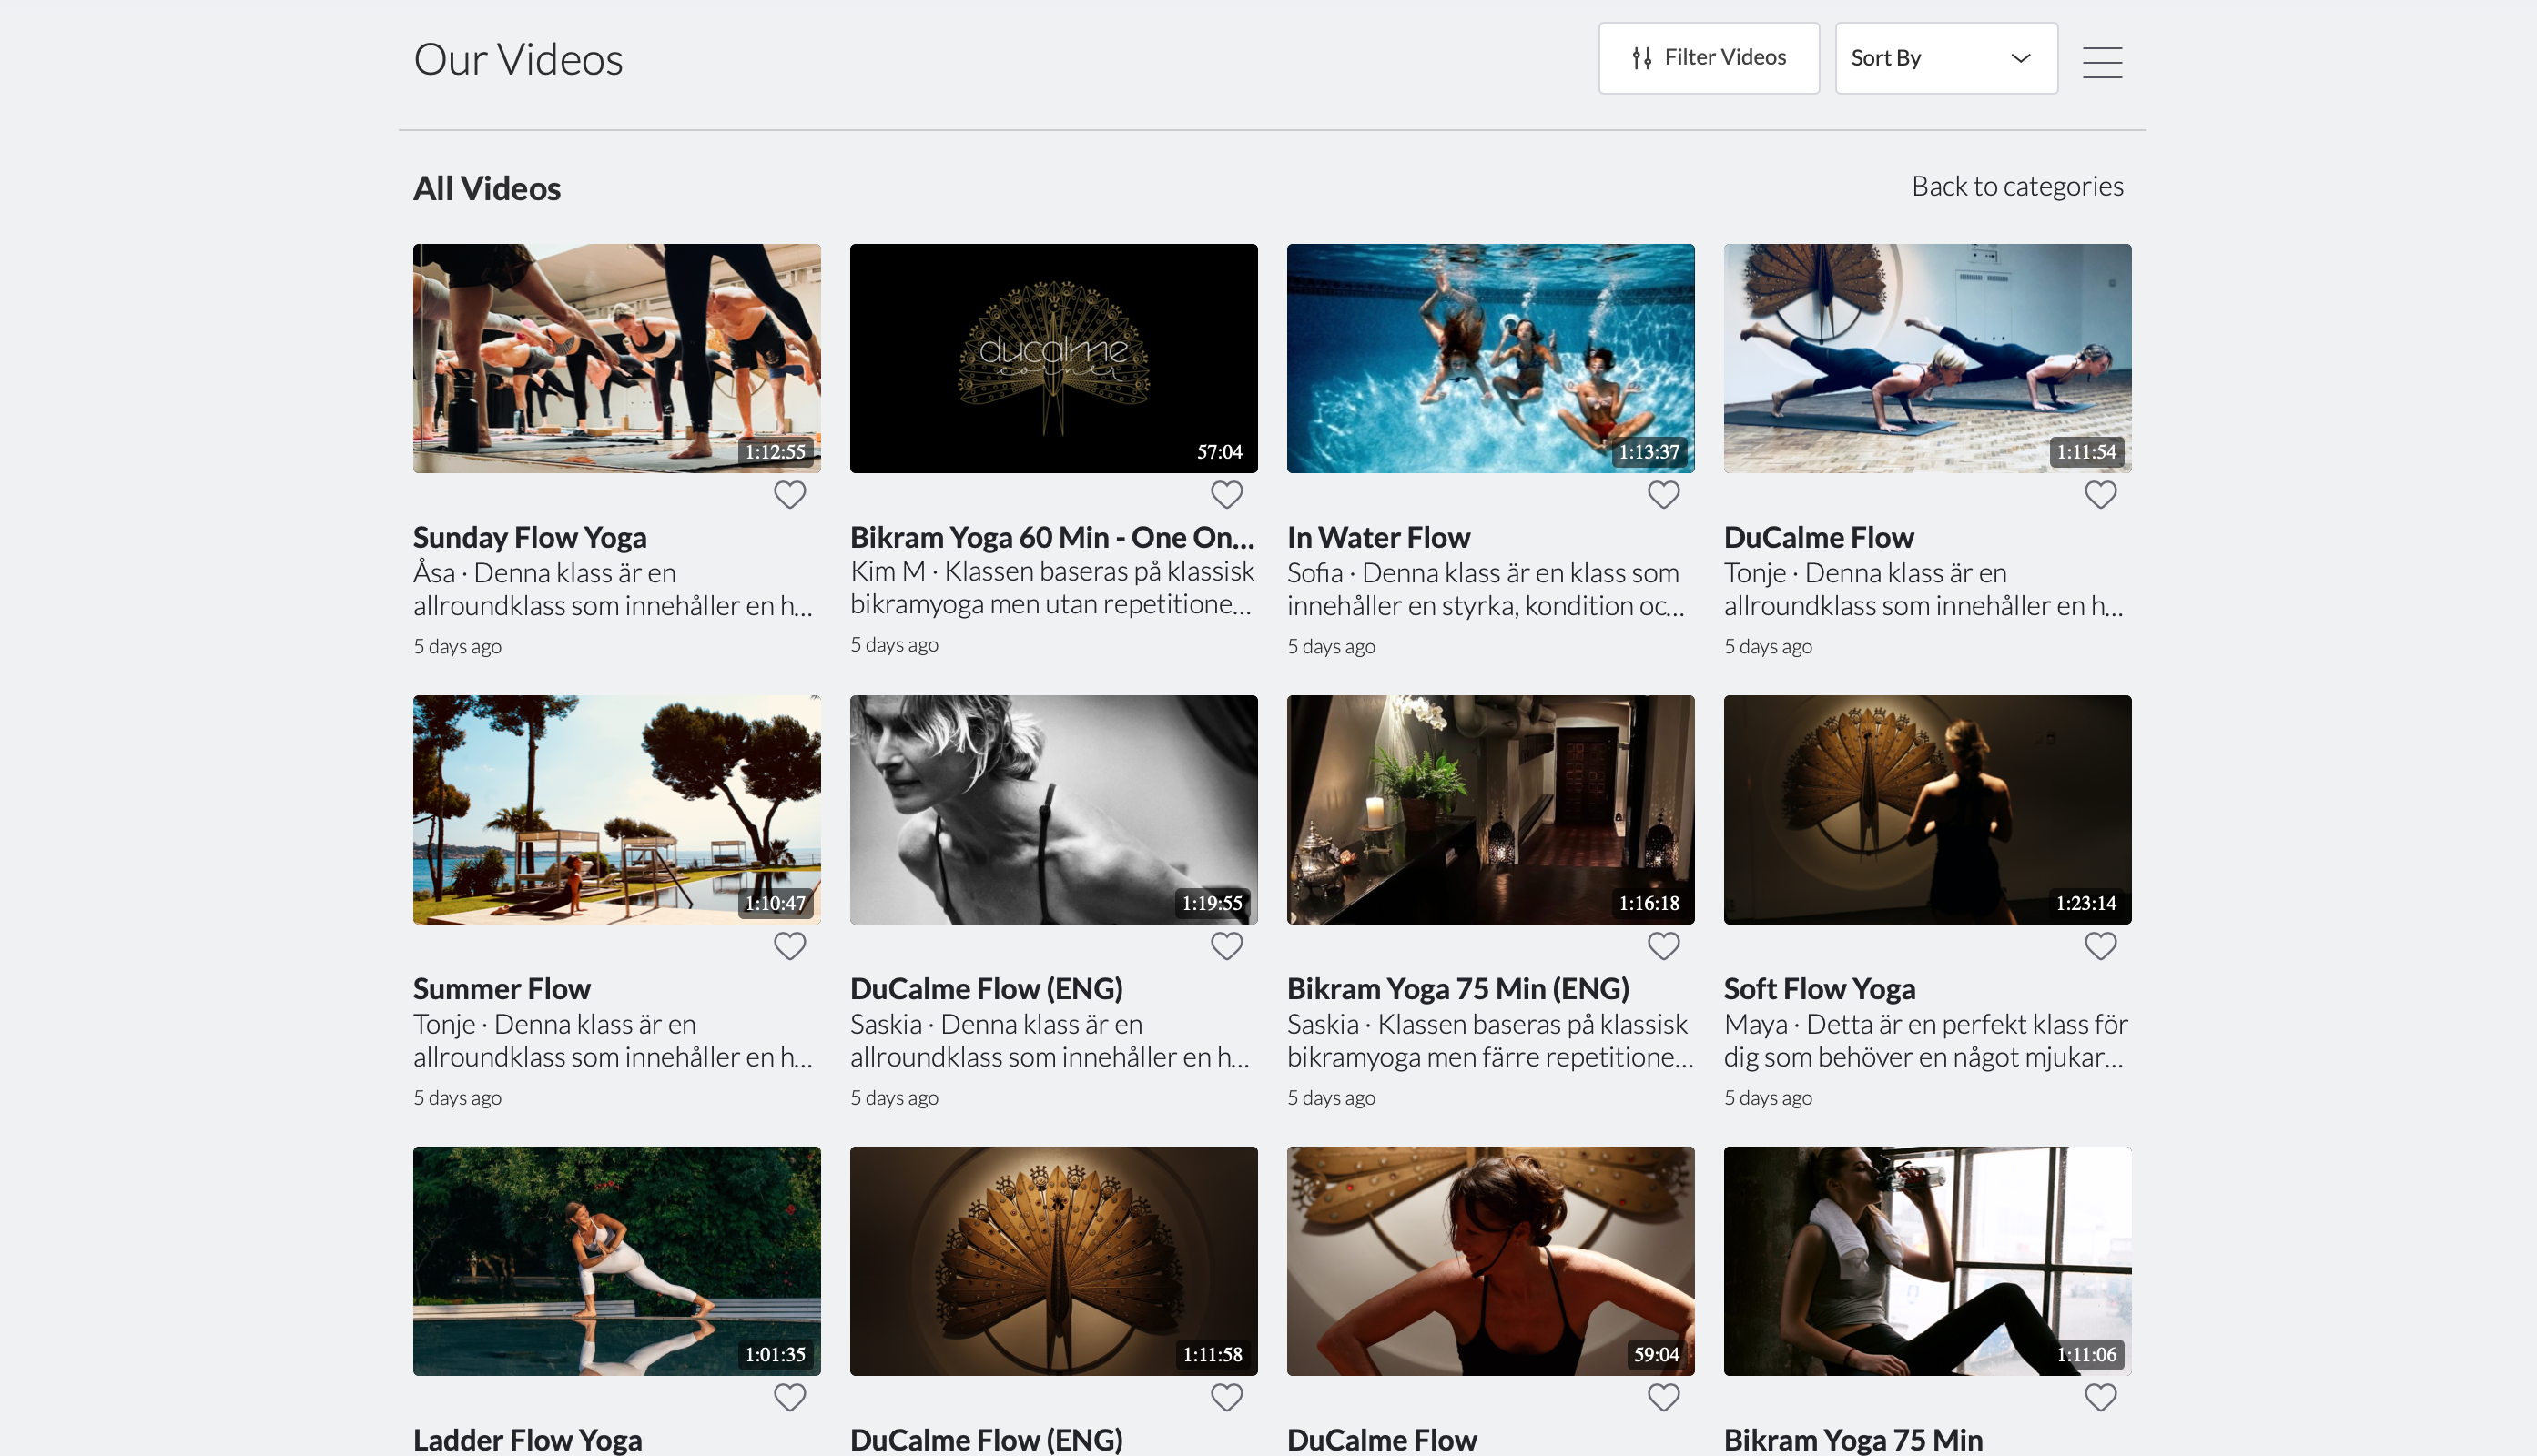Open the Soft Flow Yoga video thumbnail
Viewport: 2537px width, 1456px height.
1926,809
